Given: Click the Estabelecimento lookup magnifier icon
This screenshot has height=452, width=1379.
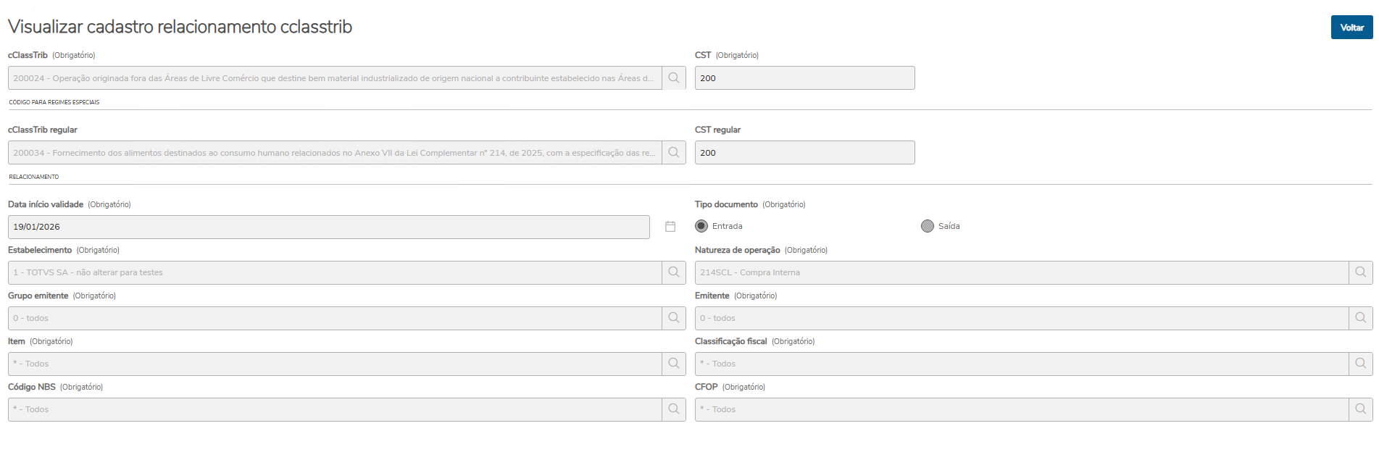Looking at the screenshot, I should click(674, 272).
